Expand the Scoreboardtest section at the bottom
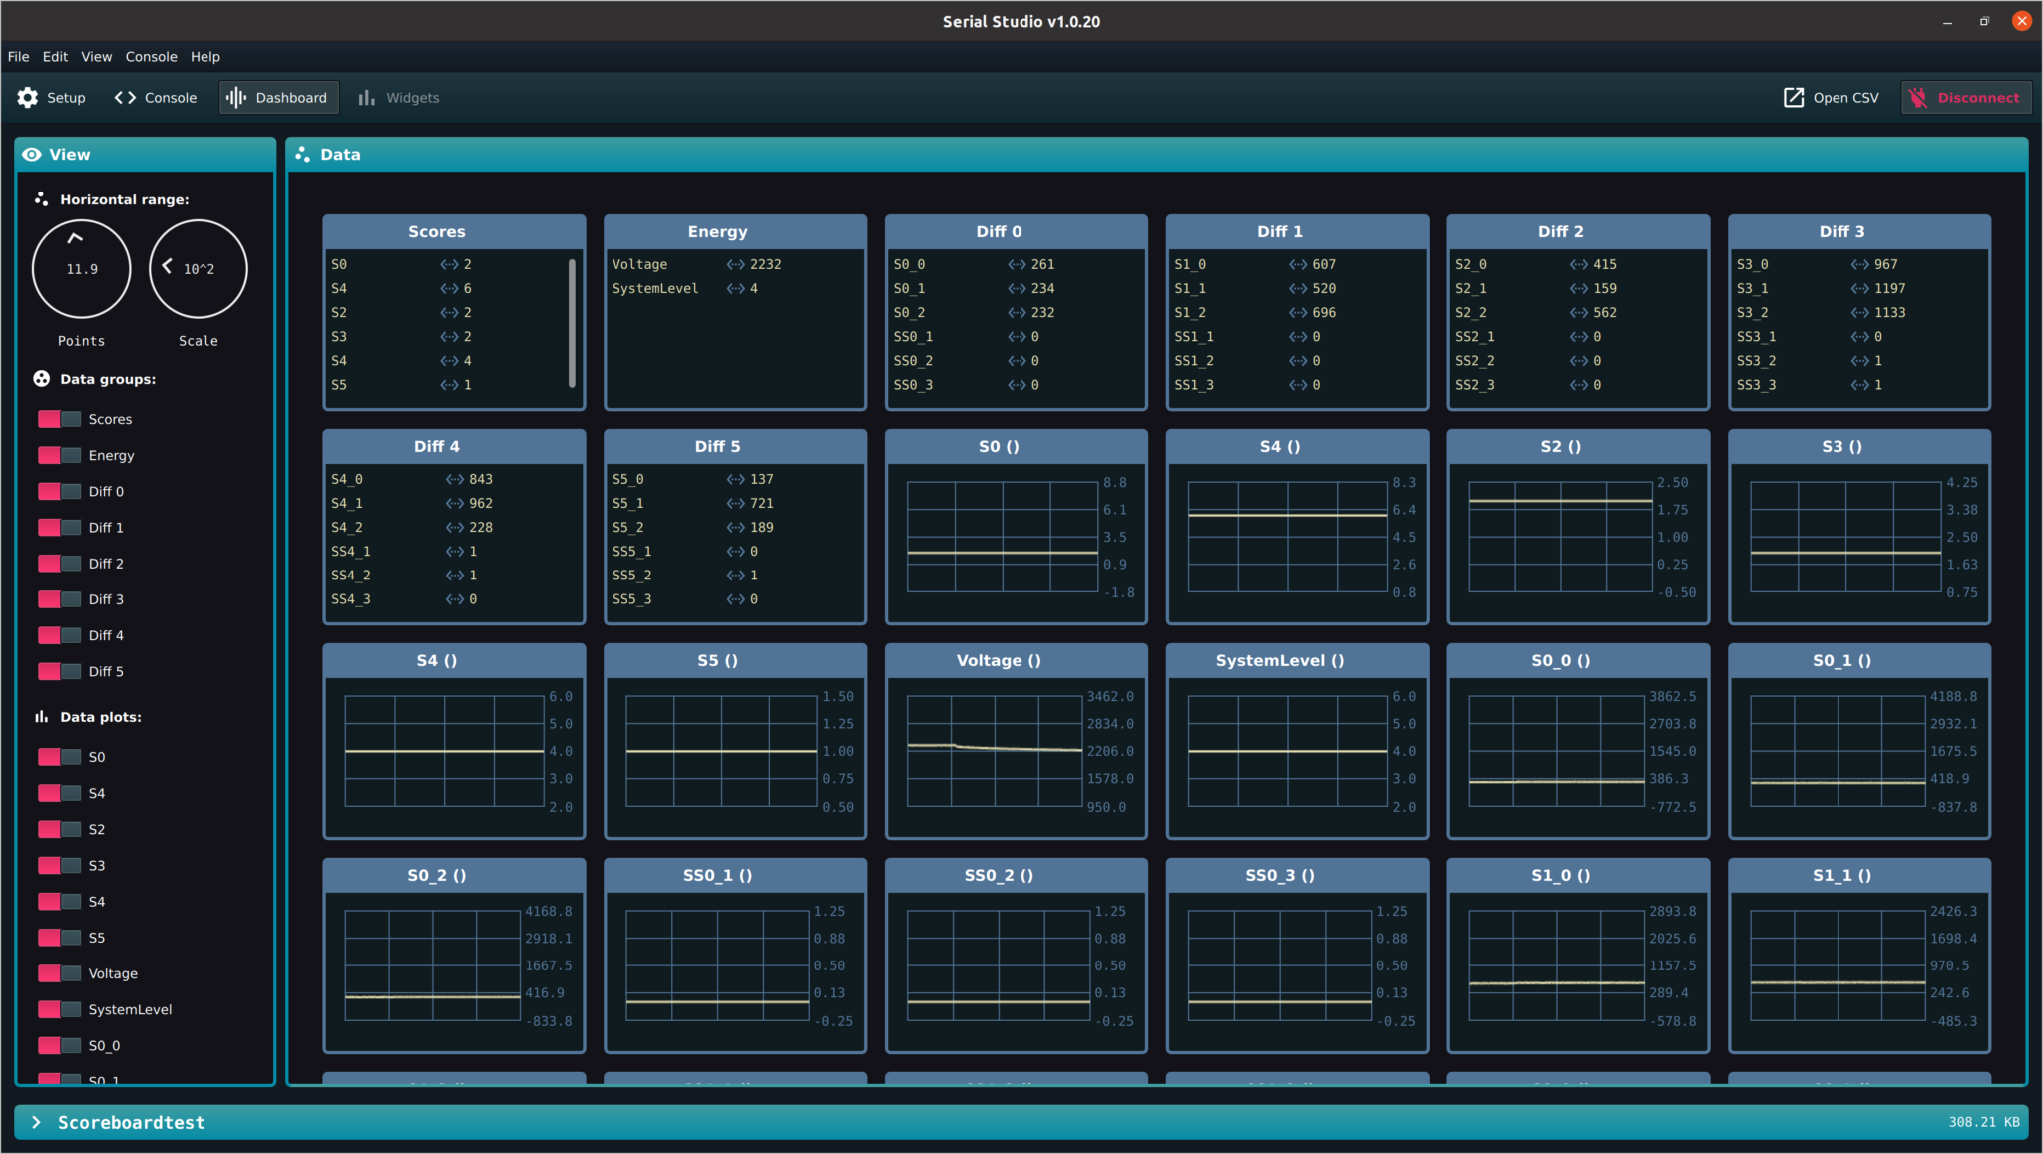The image size is (2043, 1154). point(37,1121)
